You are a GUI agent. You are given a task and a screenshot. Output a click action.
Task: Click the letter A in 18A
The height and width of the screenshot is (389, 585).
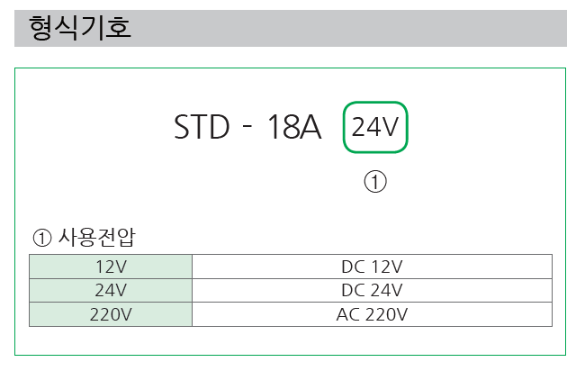[x=310, y=128]
